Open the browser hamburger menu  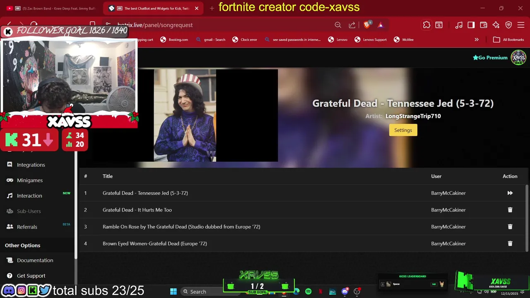(x=521, y=25)
